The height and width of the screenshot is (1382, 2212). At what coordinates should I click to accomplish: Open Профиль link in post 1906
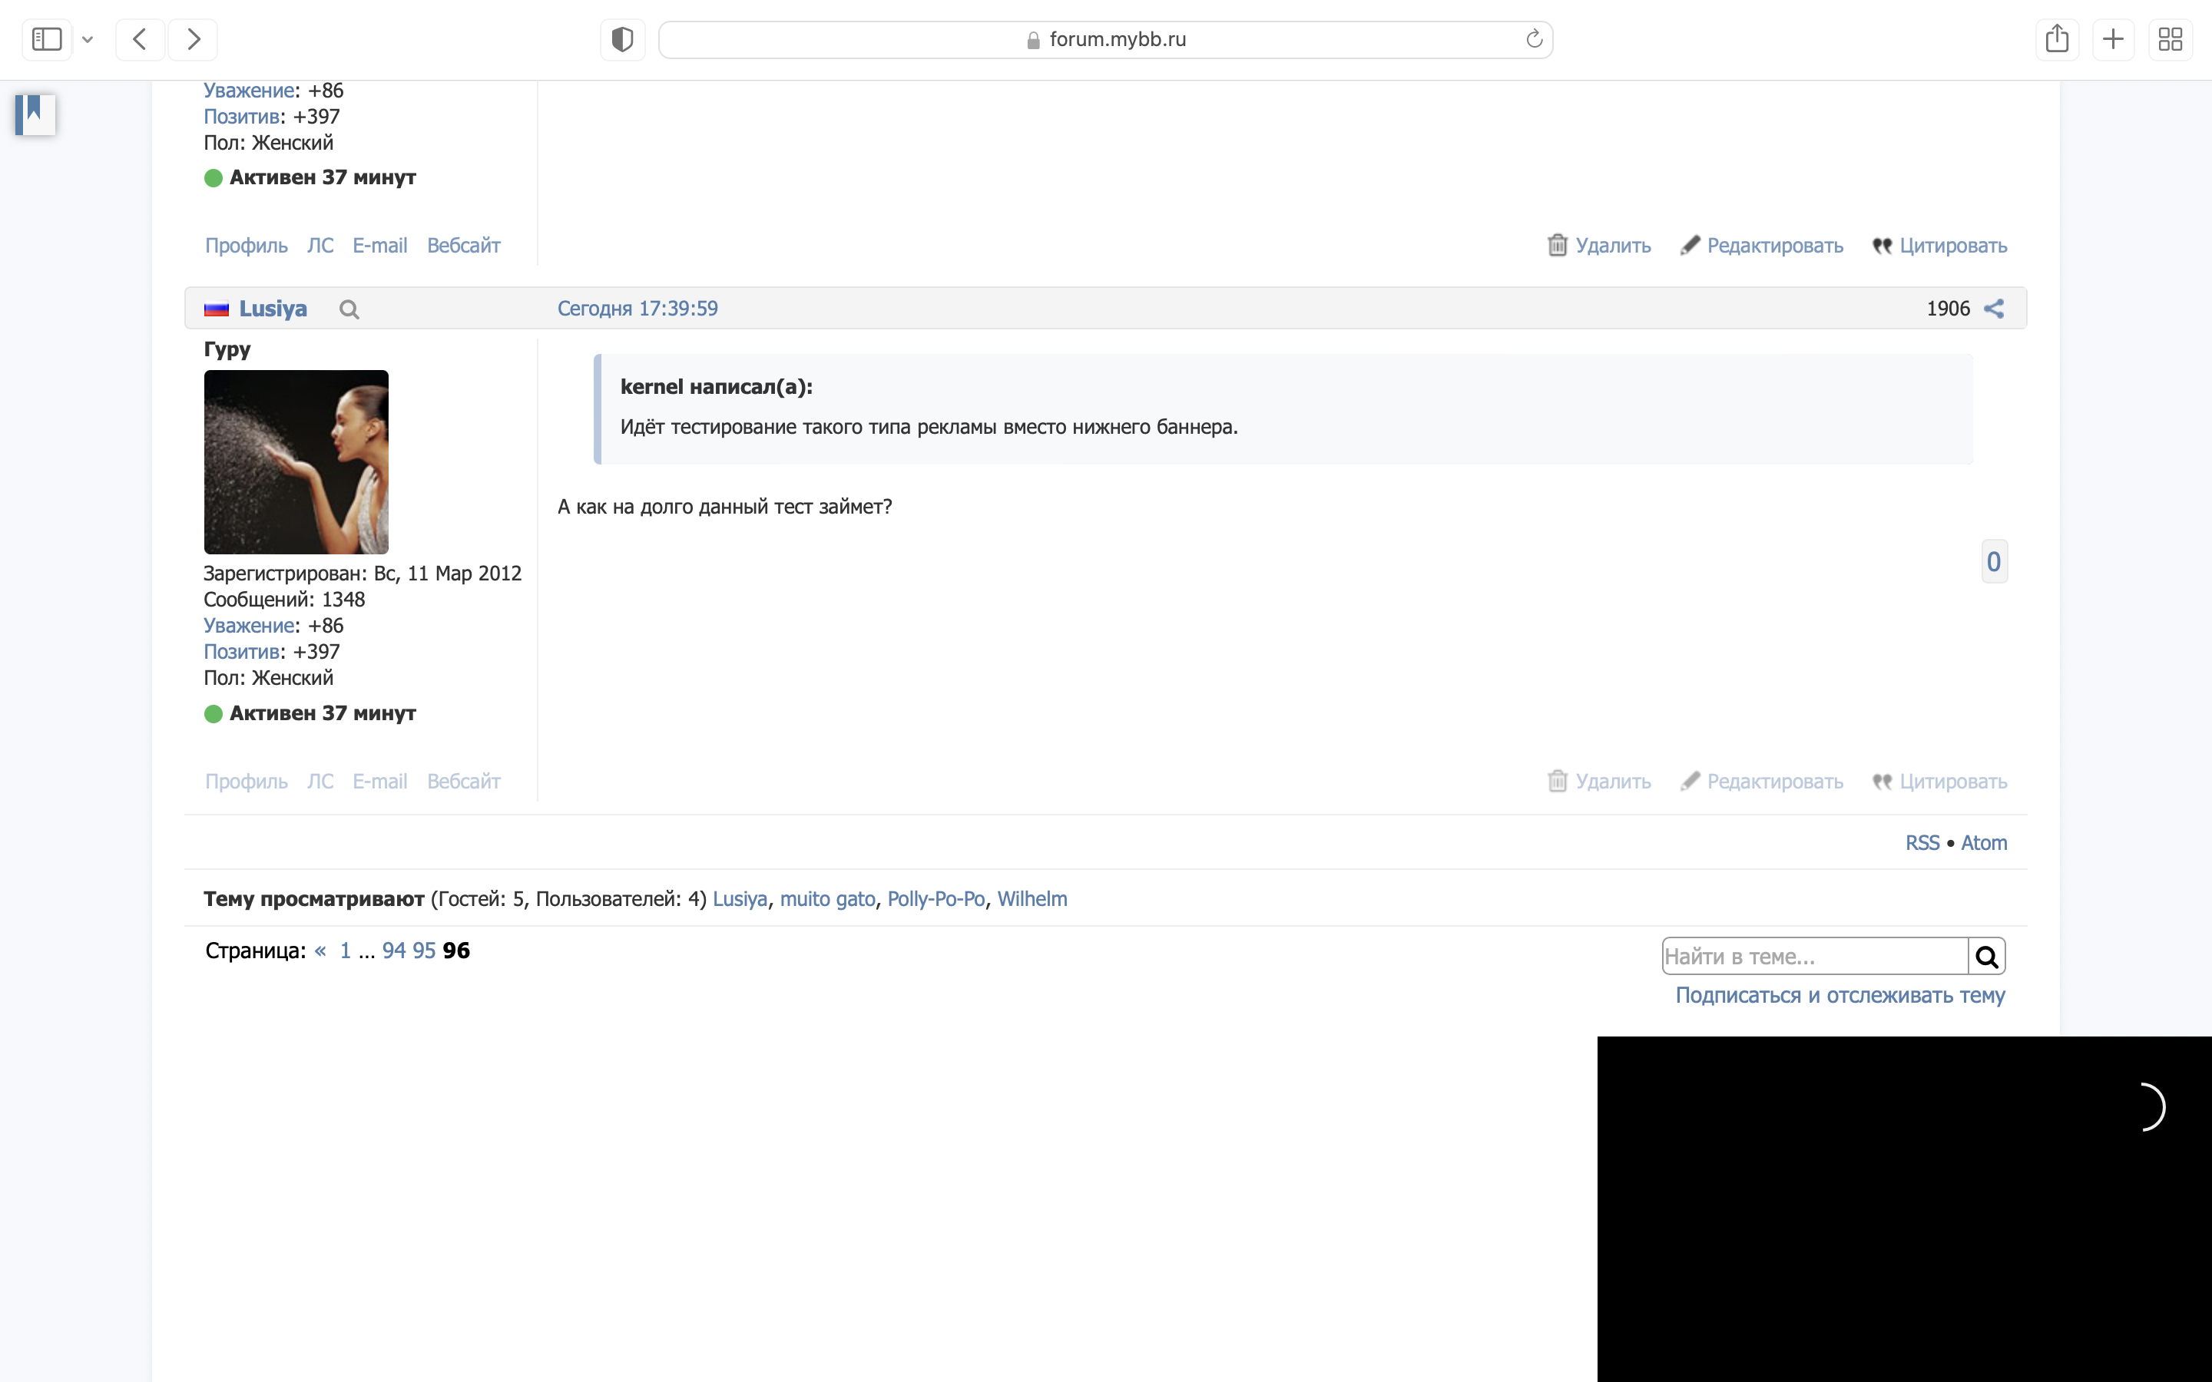click(246, 782)
